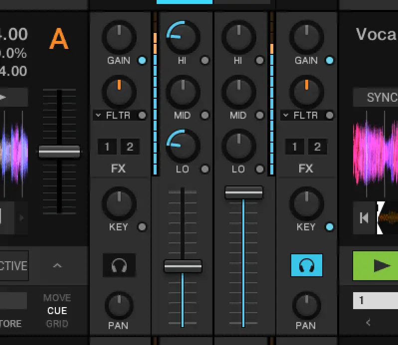Select the CUE tab on deck A

pos(57,311)
